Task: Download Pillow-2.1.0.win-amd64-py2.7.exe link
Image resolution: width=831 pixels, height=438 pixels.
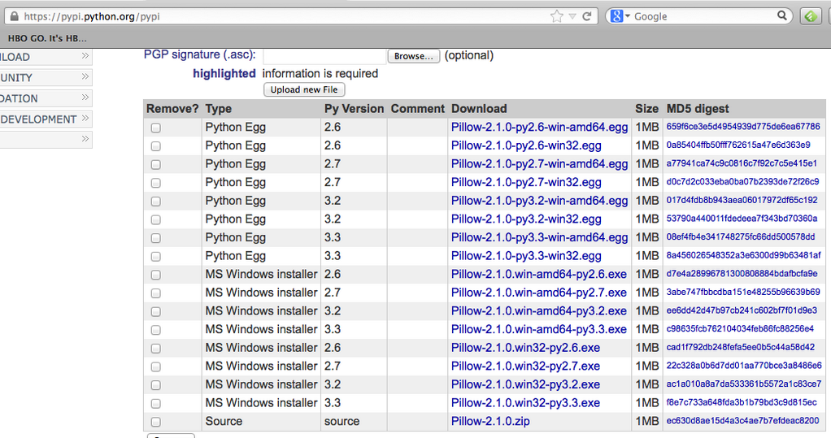Action: pyautogui.click(x=539, y=293)
